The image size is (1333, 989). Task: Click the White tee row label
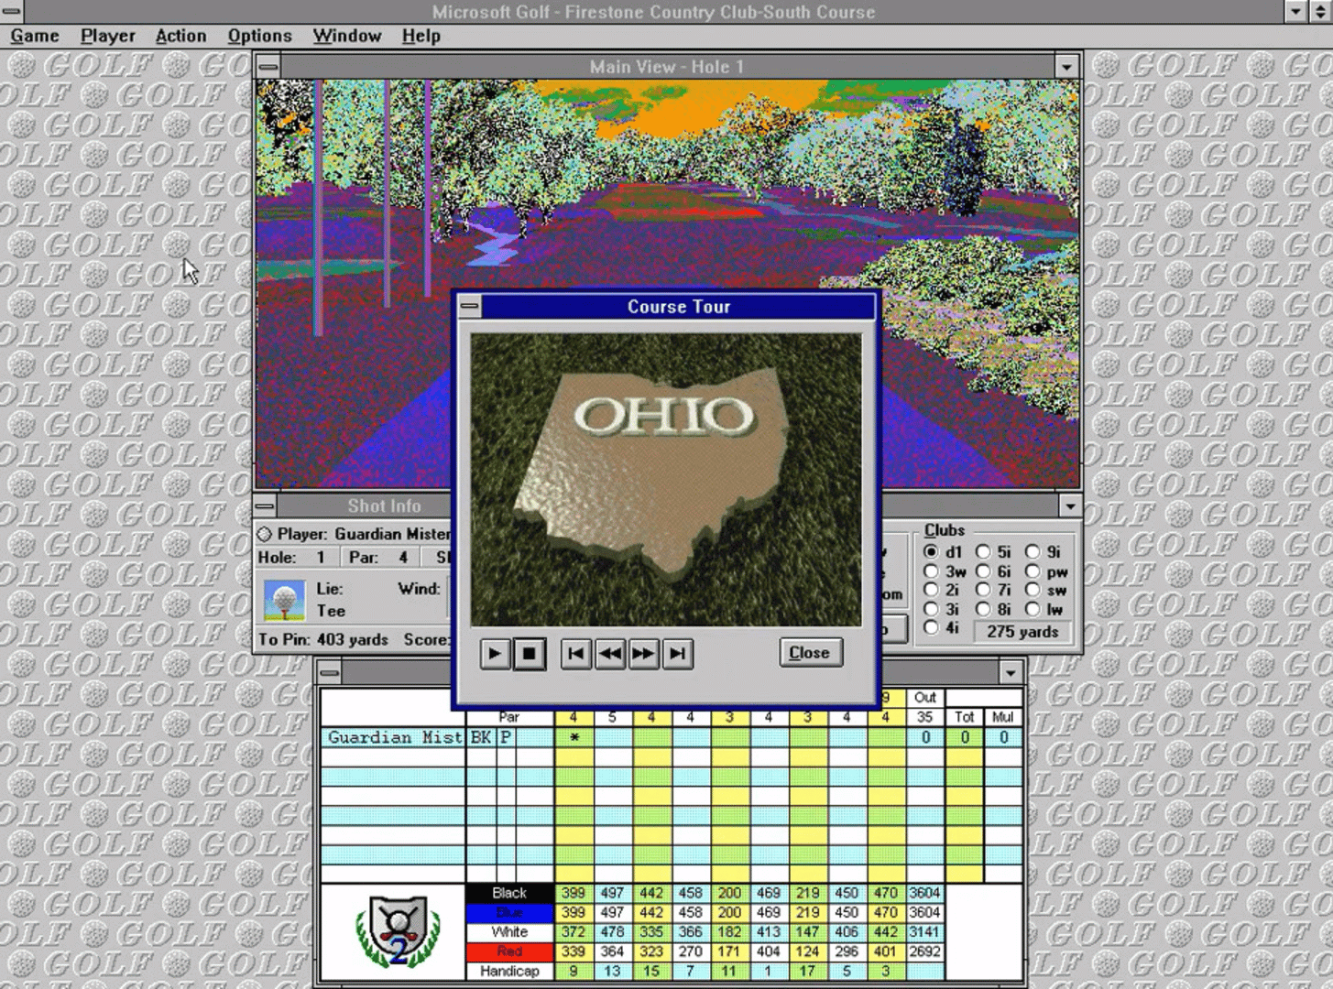(509, 932)
